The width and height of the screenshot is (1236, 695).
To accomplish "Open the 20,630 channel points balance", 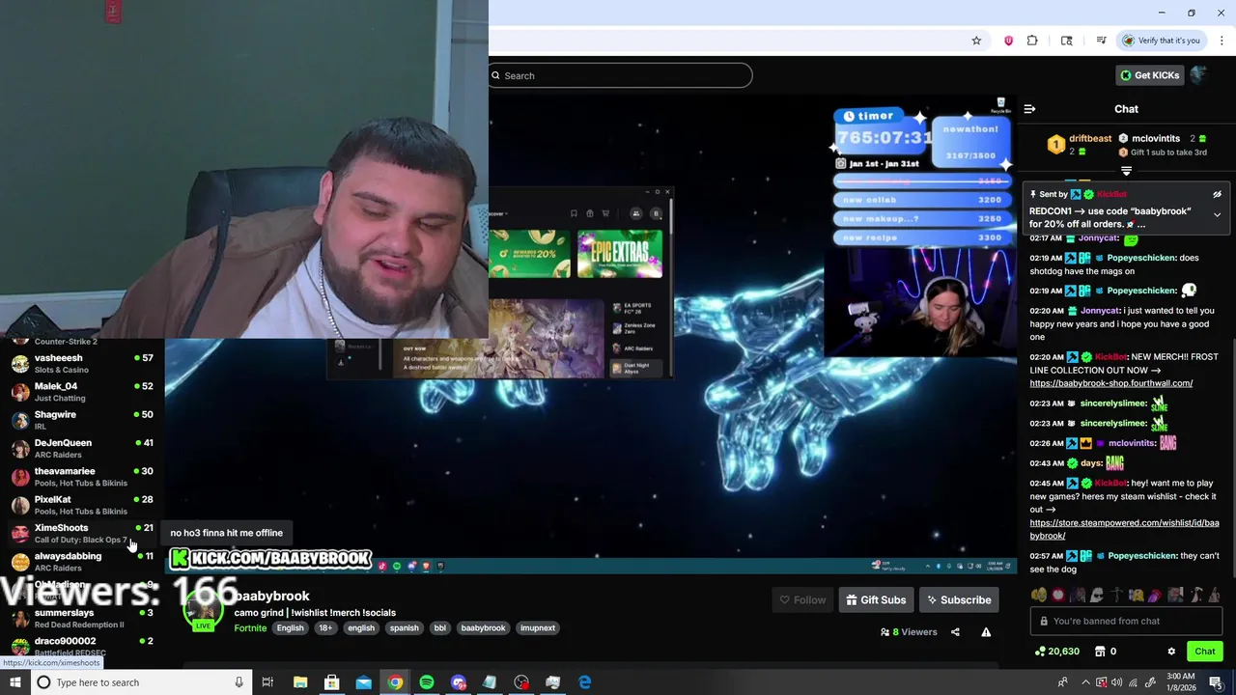I will coord(1056,652).
